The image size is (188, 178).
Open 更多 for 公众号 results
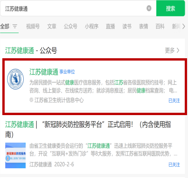pyautogui.click(x=172, y=50)
